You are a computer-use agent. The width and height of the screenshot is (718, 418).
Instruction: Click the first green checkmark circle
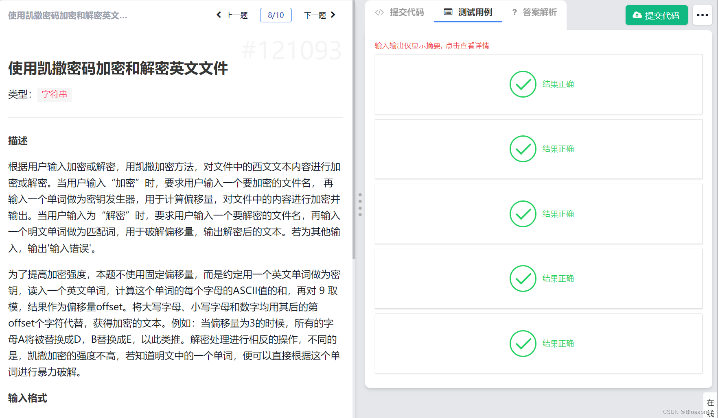pos(523,84)
